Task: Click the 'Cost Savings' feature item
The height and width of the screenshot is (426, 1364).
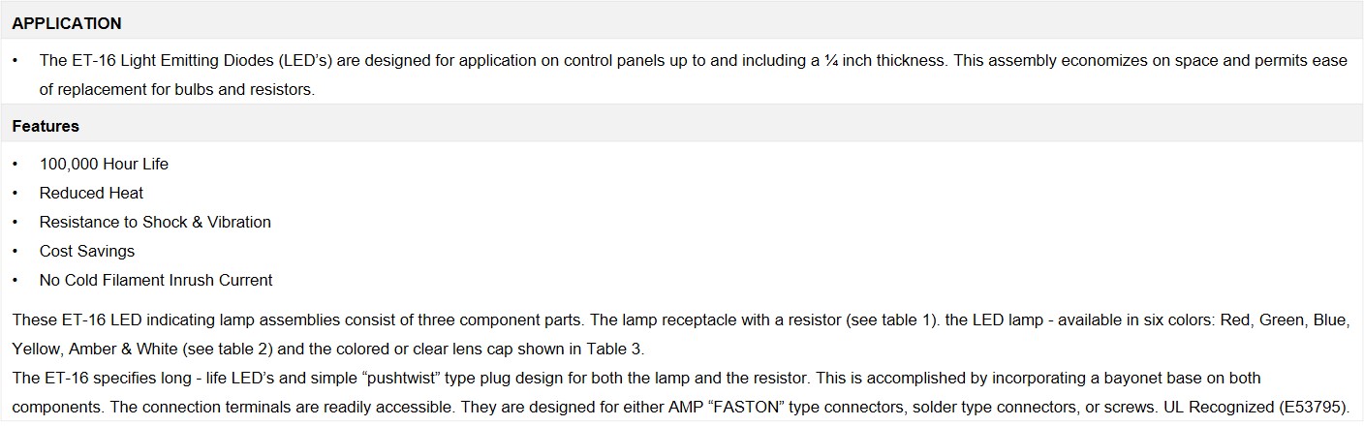Action: 87,251
